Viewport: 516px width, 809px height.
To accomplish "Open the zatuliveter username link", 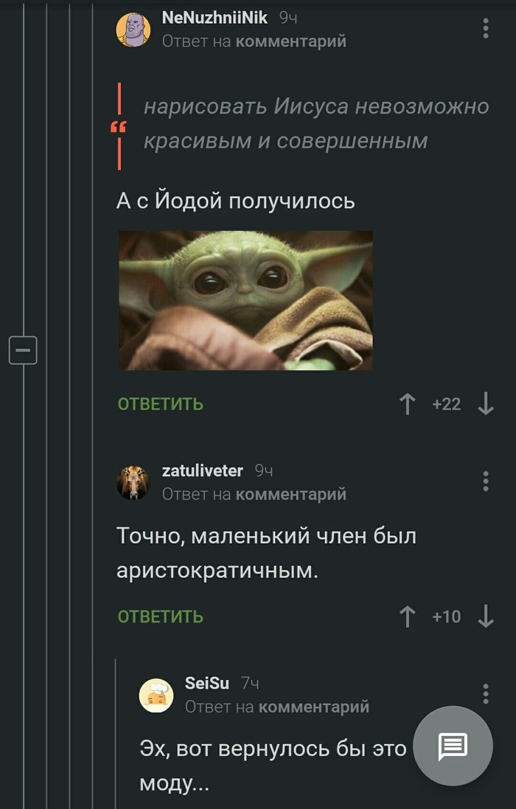I will click(202, 471).
